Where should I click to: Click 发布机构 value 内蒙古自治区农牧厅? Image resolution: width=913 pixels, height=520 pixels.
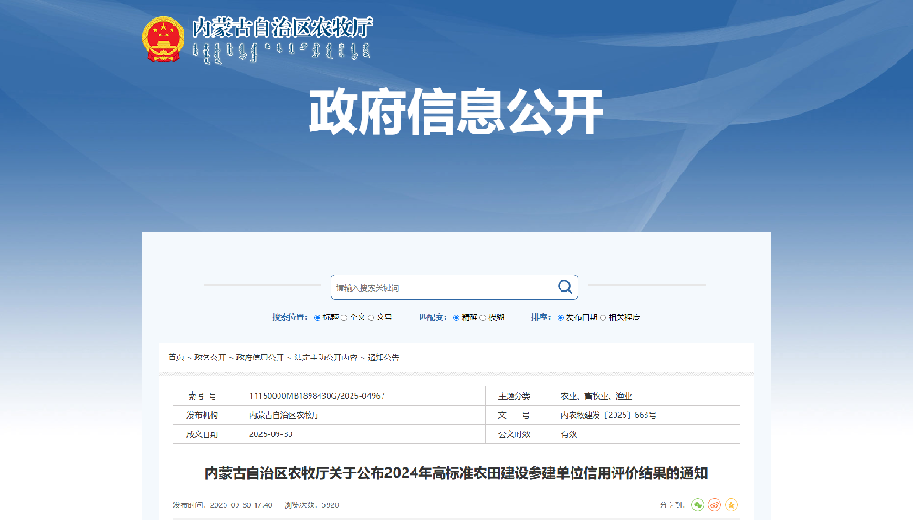coord(283,415)
